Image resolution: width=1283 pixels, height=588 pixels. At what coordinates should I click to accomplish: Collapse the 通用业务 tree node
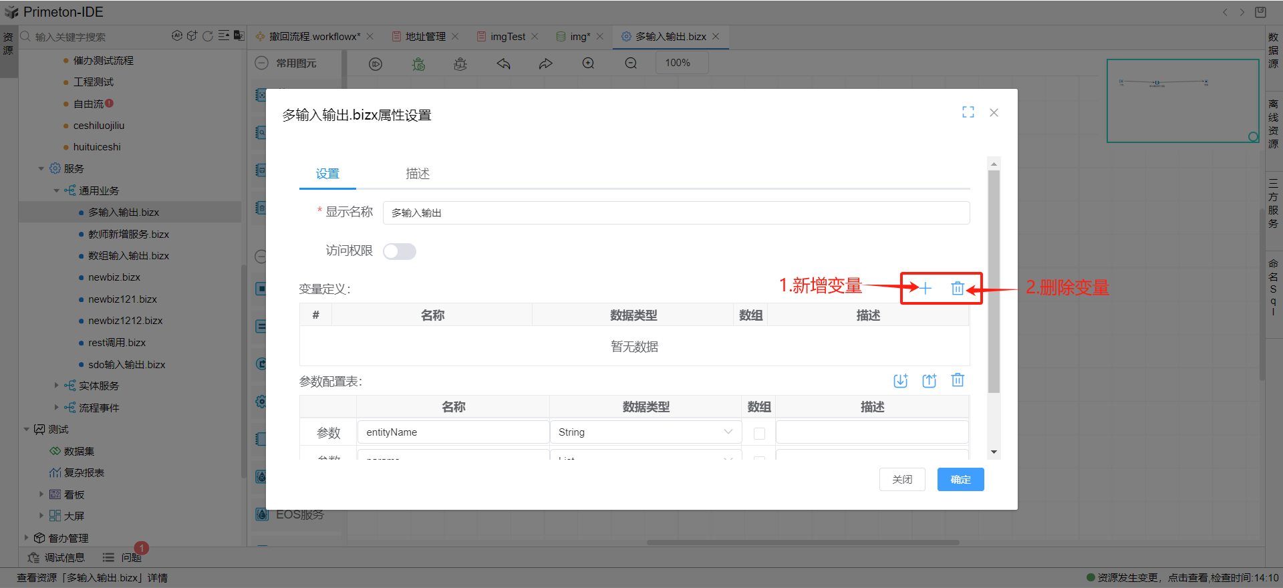pyautogui.click(x=57, y=190)
